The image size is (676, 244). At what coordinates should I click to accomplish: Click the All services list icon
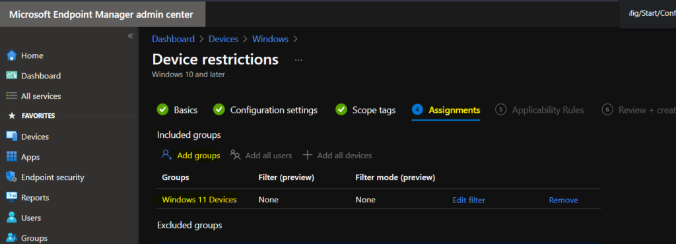click(12, 96)
